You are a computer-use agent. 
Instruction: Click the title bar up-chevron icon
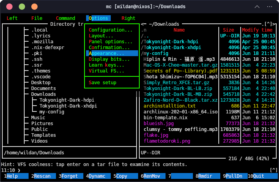tap(257, 7)
